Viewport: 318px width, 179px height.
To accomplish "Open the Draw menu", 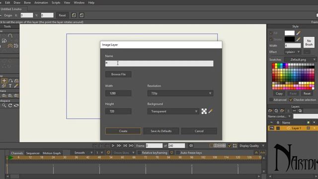I will (x=17, y=2).
